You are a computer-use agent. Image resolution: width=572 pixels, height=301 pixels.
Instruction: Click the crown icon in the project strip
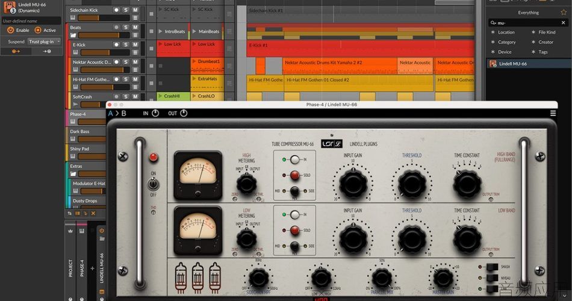point(70,231)
